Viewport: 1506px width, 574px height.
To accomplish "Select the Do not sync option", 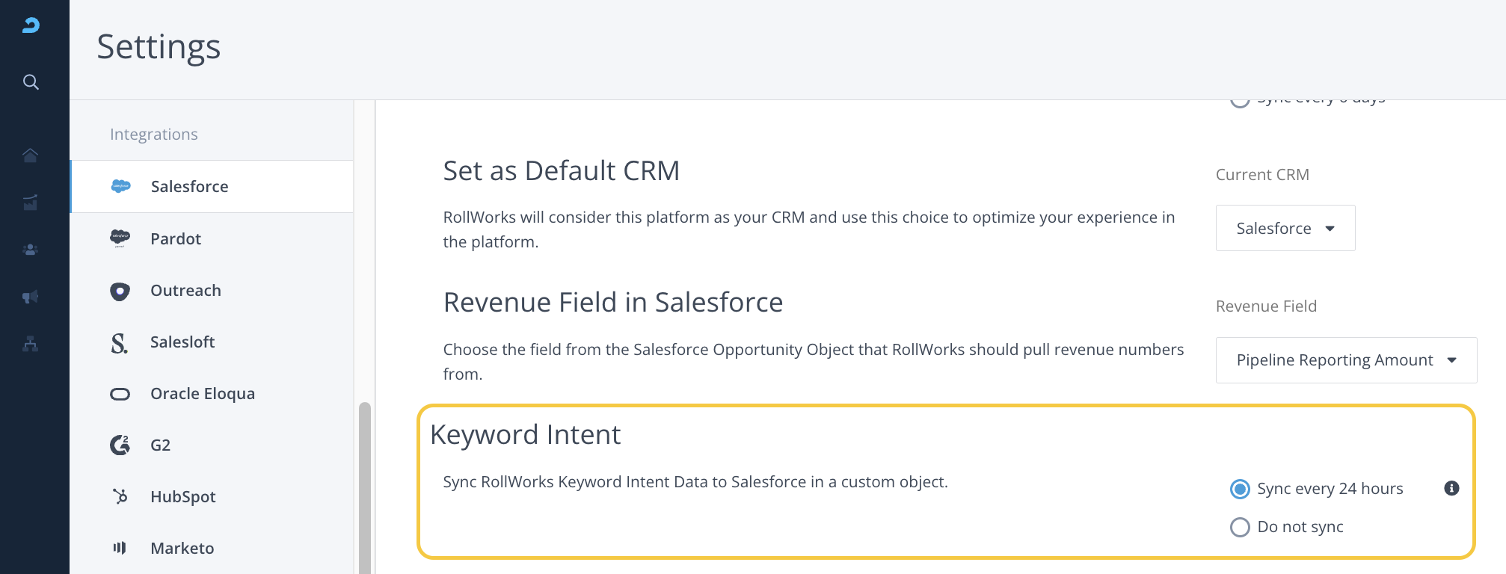I will point(1240,527).
